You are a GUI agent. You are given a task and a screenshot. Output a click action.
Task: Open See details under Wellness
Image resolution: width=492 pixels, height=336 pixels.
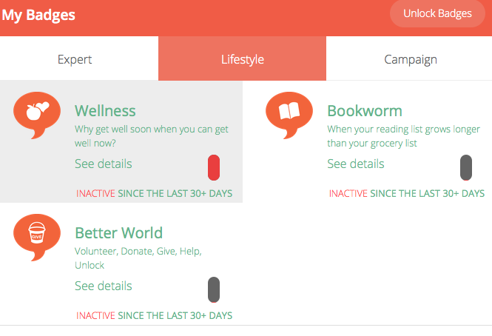pyautogui.click(x=104, y=164)
